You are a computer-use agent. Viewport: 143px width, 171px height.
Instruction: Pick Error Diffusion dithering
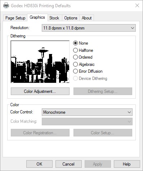tap(88, 71)
